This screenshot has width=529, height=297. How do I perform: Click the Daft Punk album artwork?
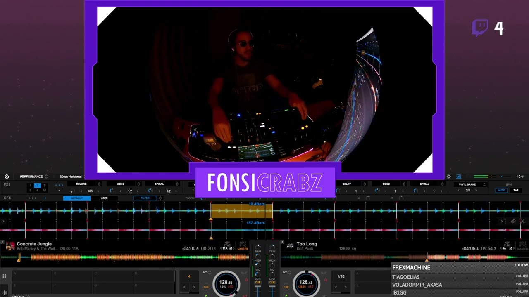click(x=291, y=246)
